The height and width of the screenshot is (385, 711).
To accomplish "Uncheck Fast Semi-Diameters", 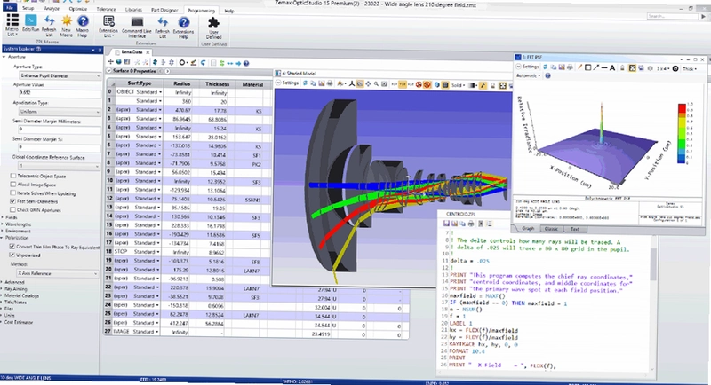I will coord(13,201).
